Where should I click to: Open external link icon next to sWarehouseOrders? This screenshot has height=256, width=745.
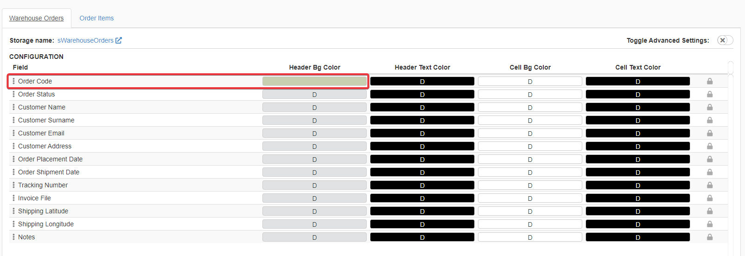pos(119,40)
